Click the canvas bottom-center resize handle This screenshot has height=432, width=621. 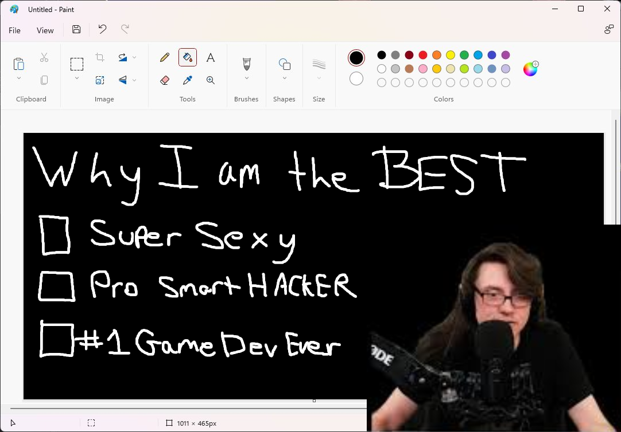pyautogui.click(x=314, y=401)
